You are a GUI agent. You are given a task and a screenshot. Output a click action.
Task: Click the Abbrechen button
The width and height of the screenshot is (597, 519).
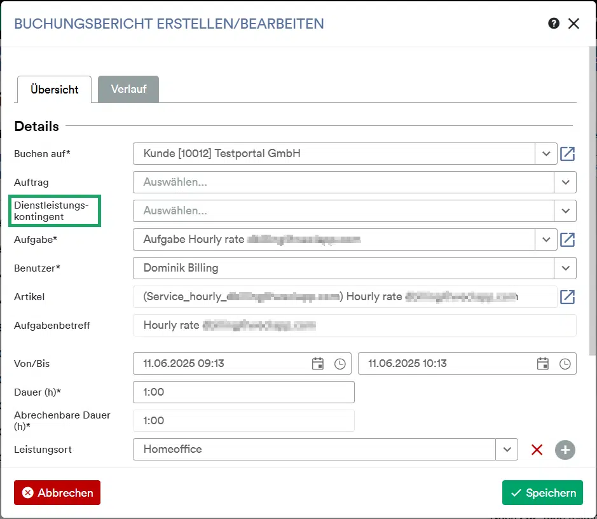point(57,493)
